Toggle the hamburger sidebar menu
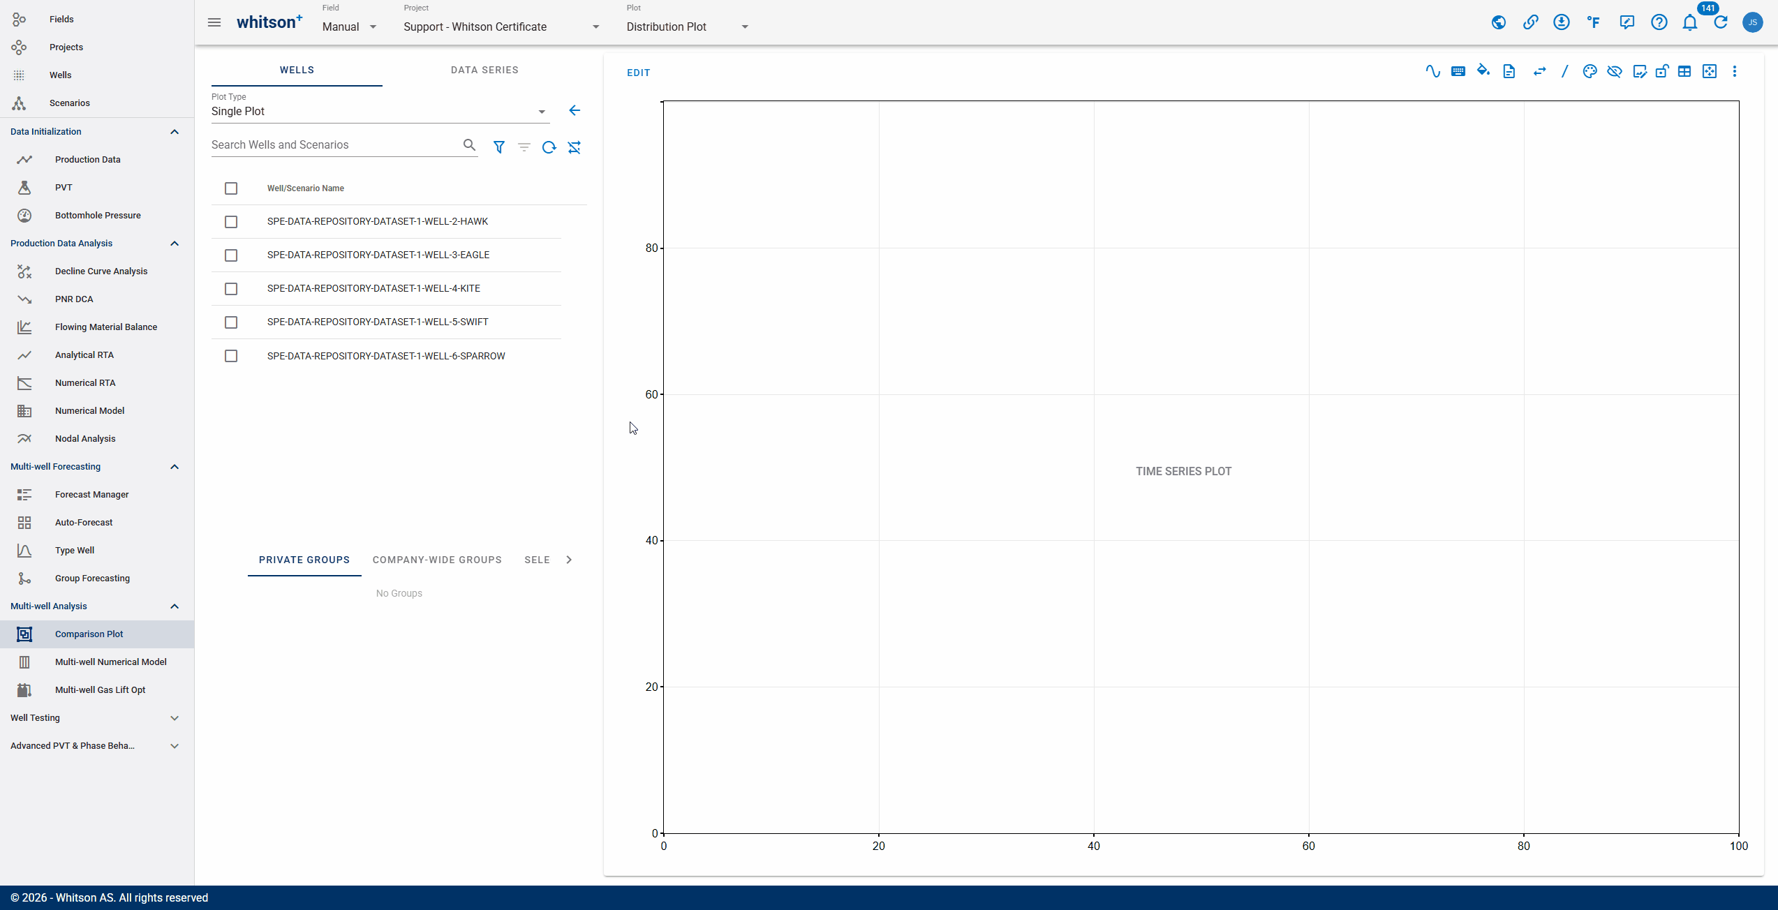The image size is (1778, 910). coord(214,22)
